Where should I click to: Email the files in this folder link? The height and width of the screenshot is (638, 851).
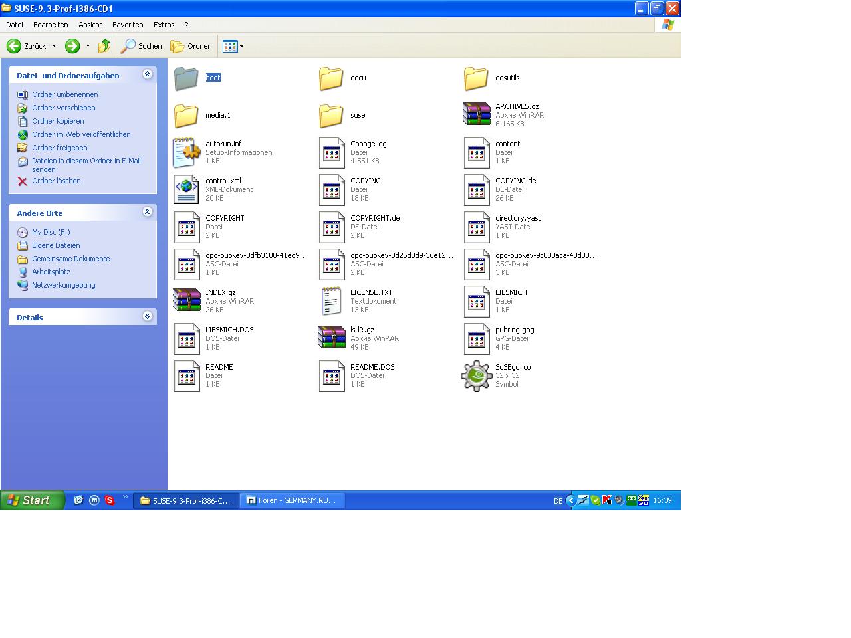pyautogui.click(x=86, y=165)
